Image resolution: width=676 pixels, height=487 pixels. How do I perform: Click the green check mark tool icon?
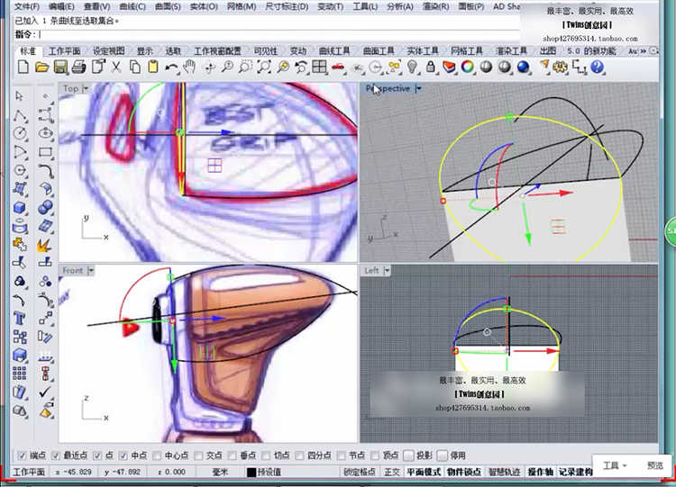tap(45, 392)
